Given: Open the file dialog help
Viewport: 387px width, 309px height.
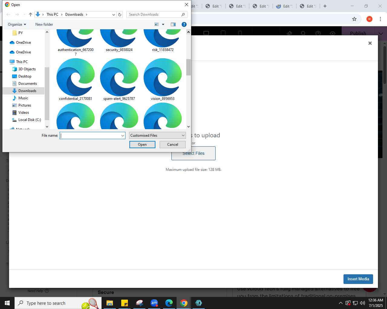Looking at the screenshot, I should tap(184, 24).
